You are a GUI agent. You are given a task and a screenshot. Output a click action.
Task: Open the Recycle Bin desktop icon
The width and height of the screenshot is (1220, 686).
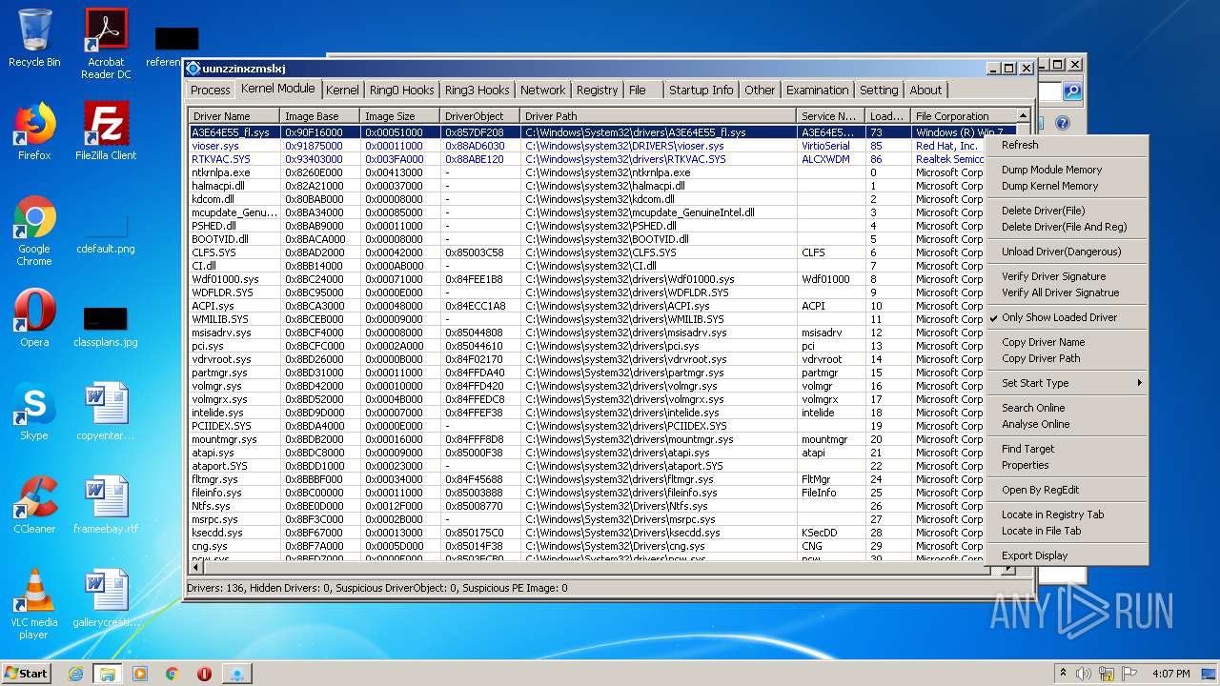[34, 38]
